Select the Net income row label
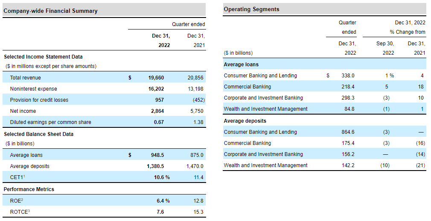This screenshot has height=221, width=431. click(x=23, y=111)
